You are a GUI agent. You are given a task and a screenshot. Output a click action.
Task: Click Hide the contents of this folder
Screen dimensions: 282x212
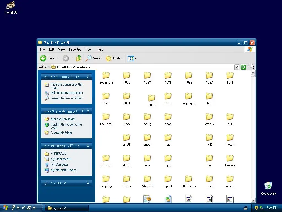coord(67,86)
